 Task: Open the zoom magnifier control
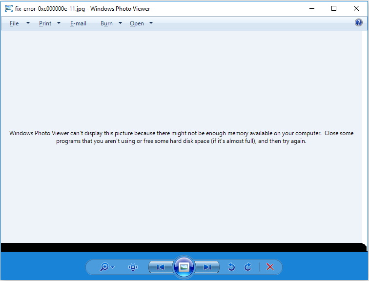pyautogui.click(x=104, y=267)
